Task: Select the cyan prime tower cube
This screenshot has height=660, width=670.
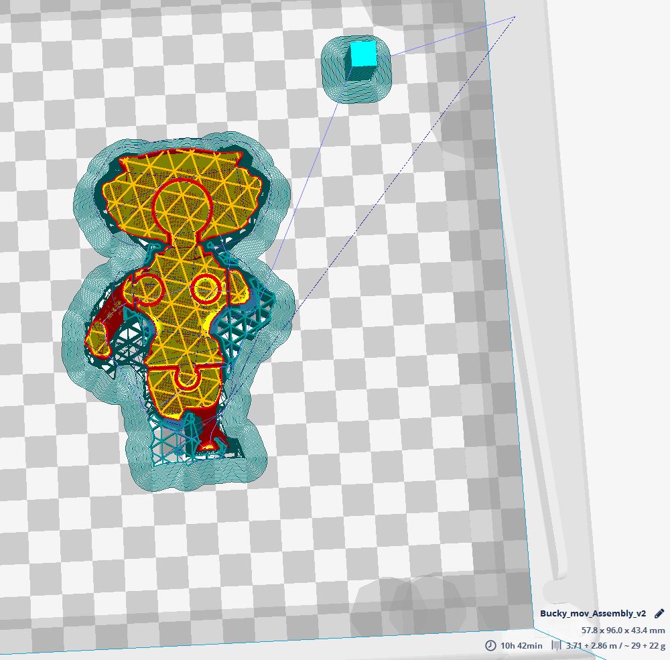Action: click(x=363, y=54)
